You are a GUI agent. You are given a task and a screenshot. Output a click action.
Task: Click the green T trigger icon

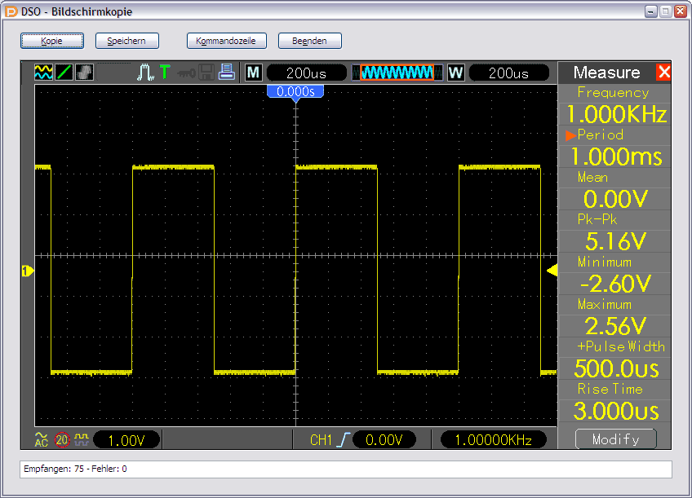[165, 72]
